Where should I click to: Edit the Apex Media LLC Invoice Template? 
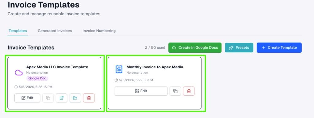click(27, 98)
